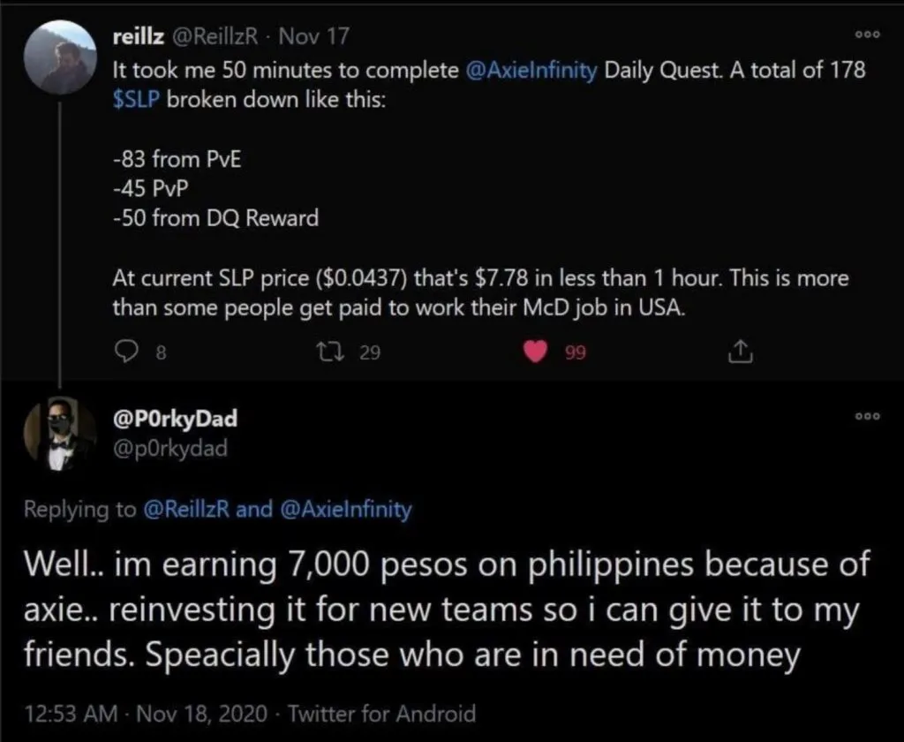Click the reply text about earning 7,000 pesos
Viewport: 904px width, 742px height.
click(443, 609)
